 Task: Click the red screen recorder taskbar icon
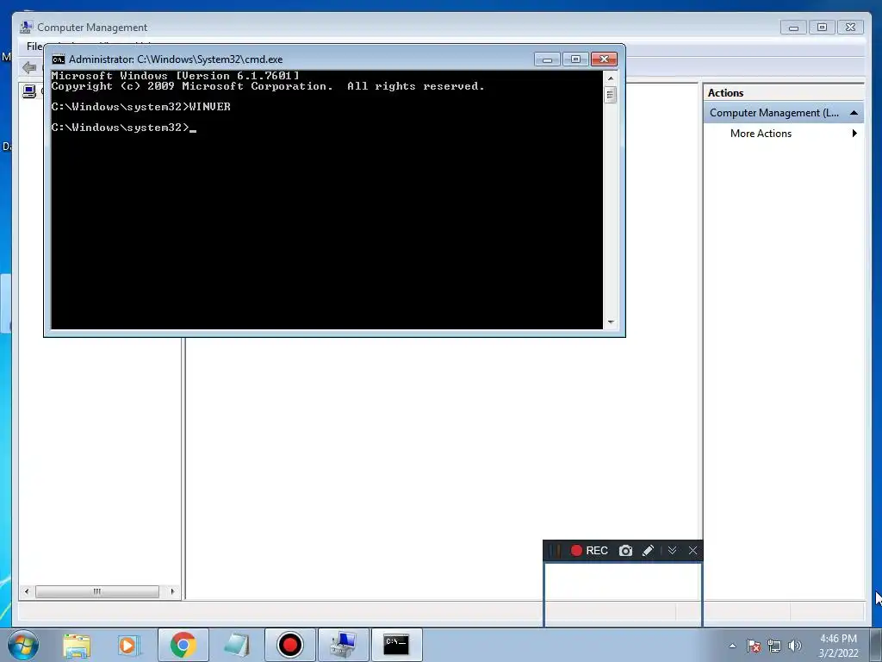coord(289,645)
